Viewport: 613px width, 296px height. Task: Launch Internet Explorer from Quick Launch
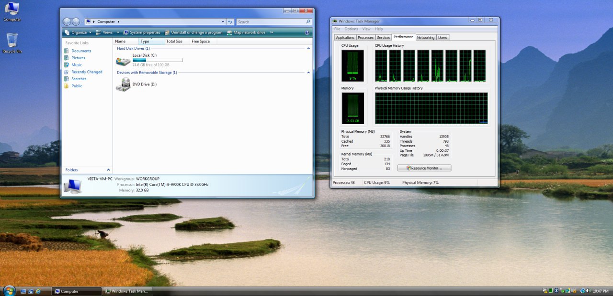click(x=38, y=291)
